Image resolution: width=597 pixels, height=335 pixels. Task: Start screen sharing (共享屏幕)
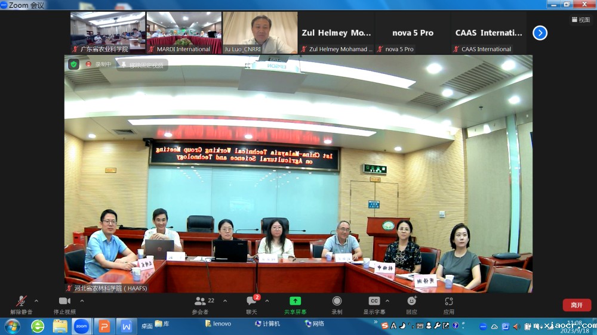click(295, 302)
